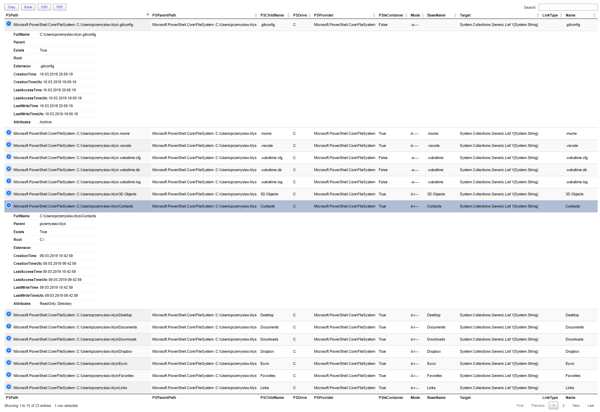Image resolution: width=600 pixels, height=412 pixels.
Task: Export table using the Excel button
Action: pyautogui.click(x=28, y=7)
